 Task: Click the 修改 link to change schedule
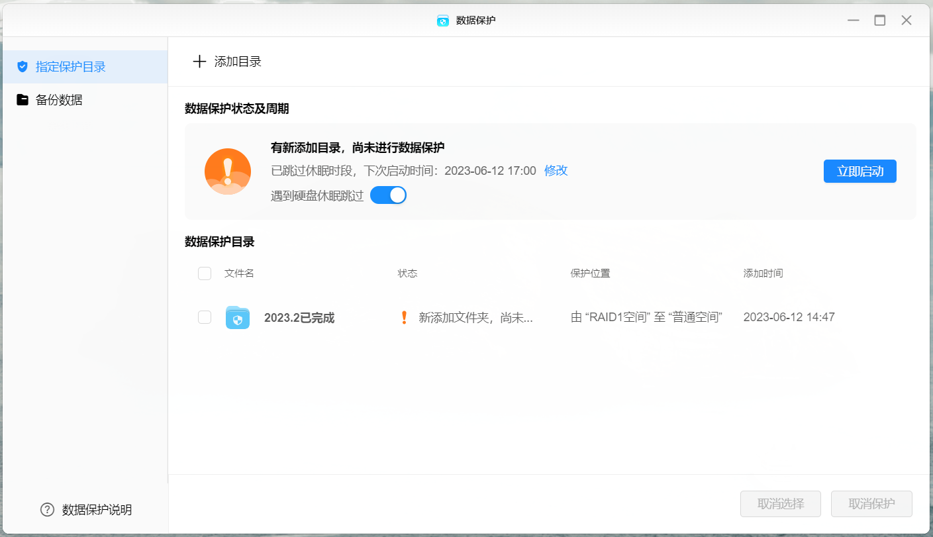click(556, 171)
